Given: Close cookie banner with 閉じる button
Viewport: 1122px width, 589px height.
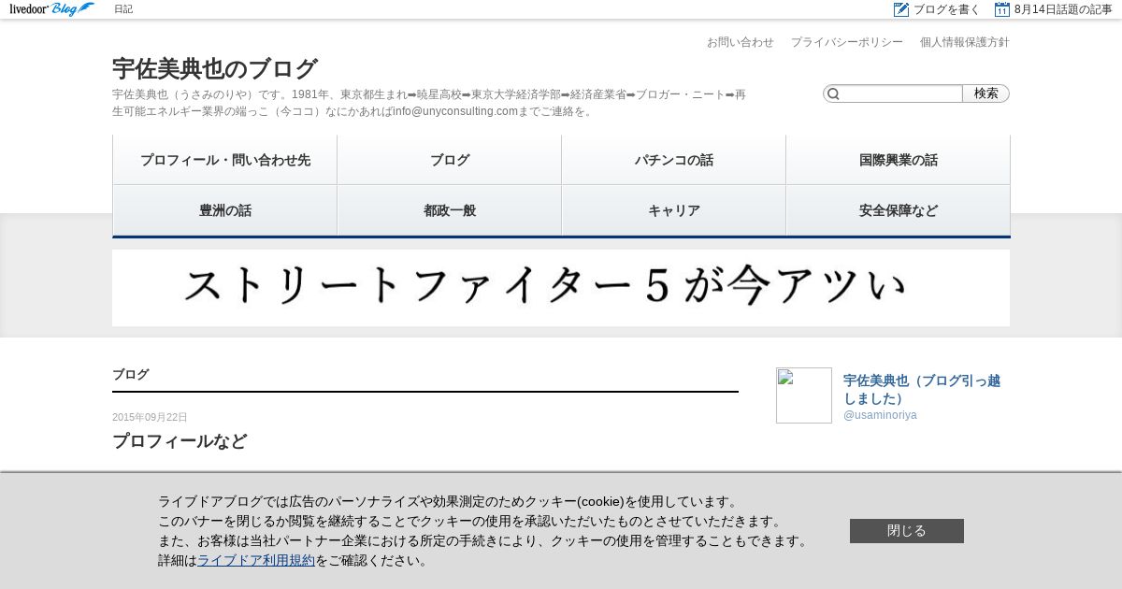Looking at the screenshot, I should 907,531.
